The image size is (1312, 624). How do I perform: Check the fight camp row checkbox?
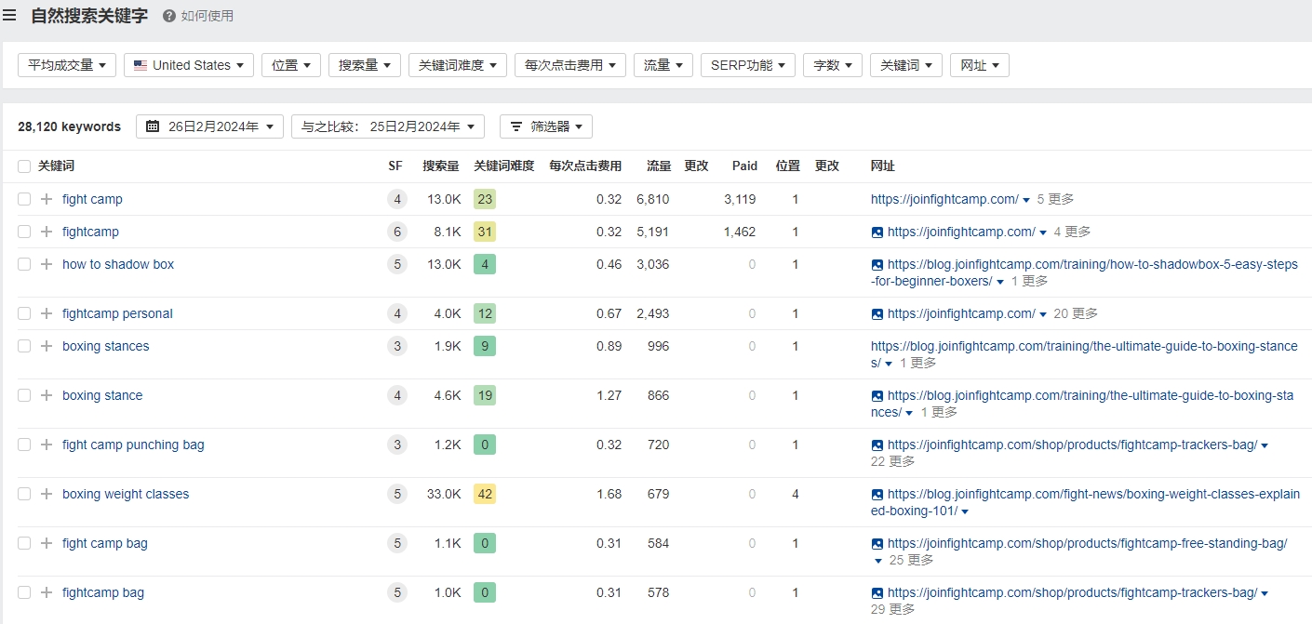[x=24, y=199]
